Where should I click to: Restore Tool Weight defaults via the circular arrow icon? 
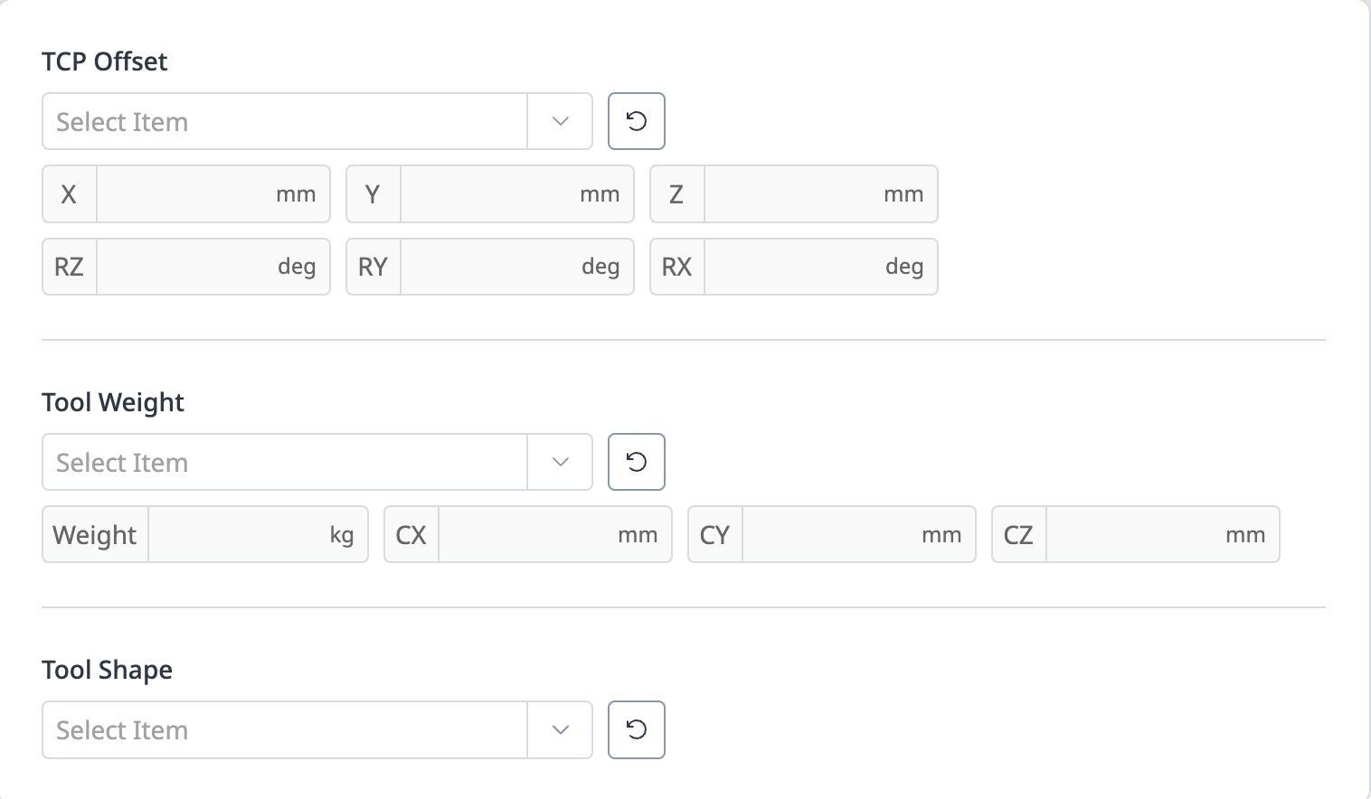point(636,462)
